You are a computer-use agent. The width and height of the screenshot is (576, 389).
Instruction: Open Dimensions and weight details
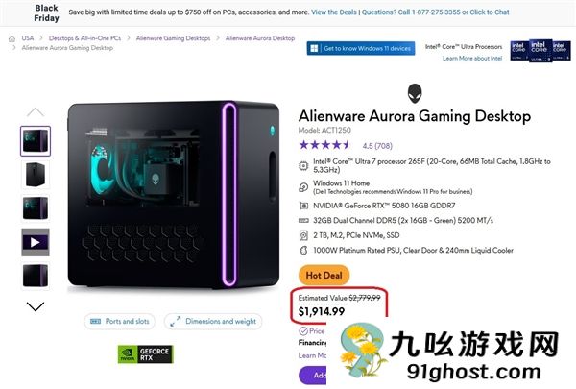click(x=213, y=322)
